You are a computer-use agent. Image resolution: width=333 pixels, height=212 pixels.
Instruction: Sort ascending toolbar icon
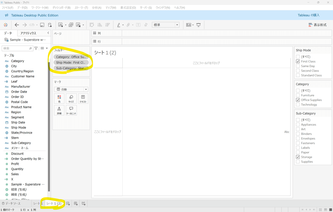[x=100, y=25]
